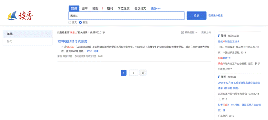Click the 资料上传 link

(206, 32)
